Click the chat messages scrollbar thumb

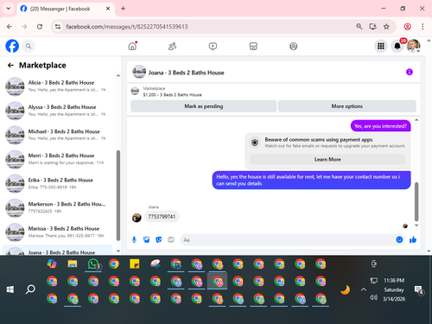416,201
